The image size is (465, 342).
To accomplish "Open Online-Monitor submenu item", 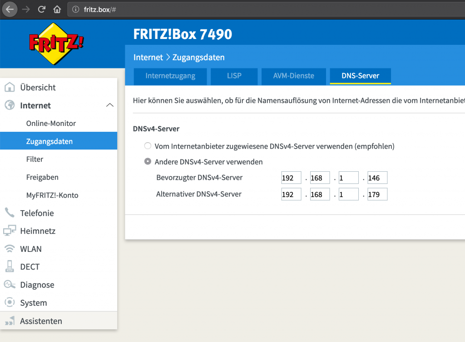I will pos(51,123).
